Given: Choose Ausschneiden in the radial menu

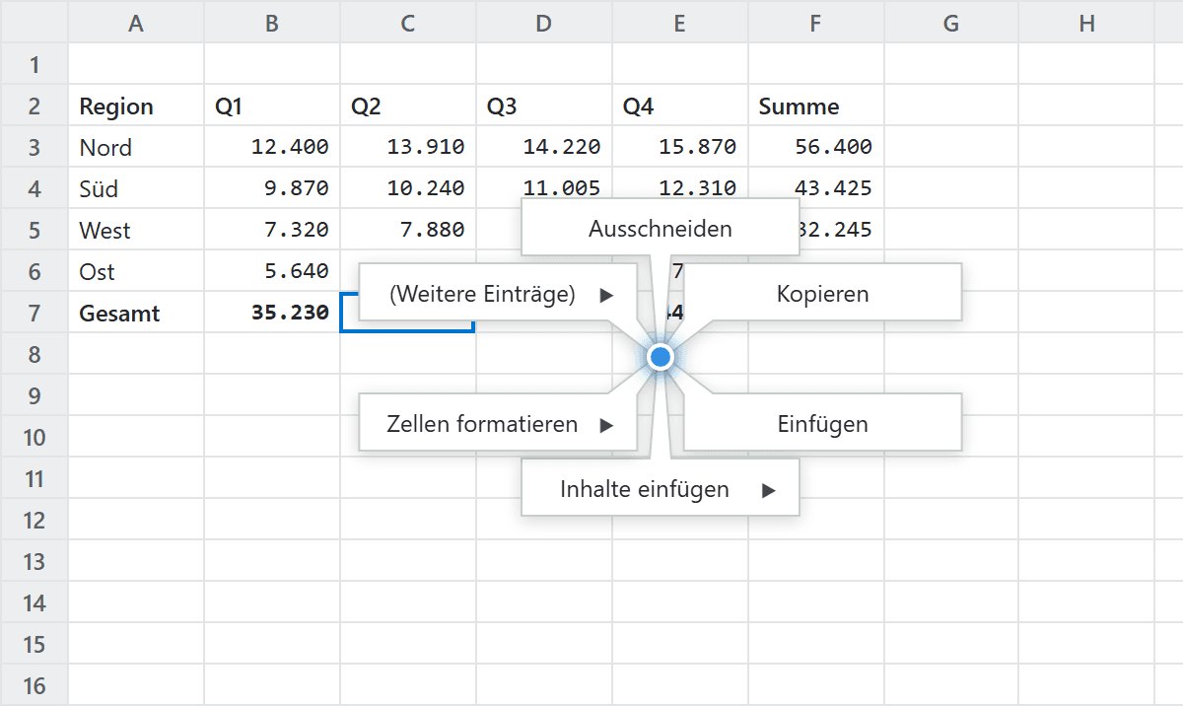Looking at the screenshot, I should (661, 229).
